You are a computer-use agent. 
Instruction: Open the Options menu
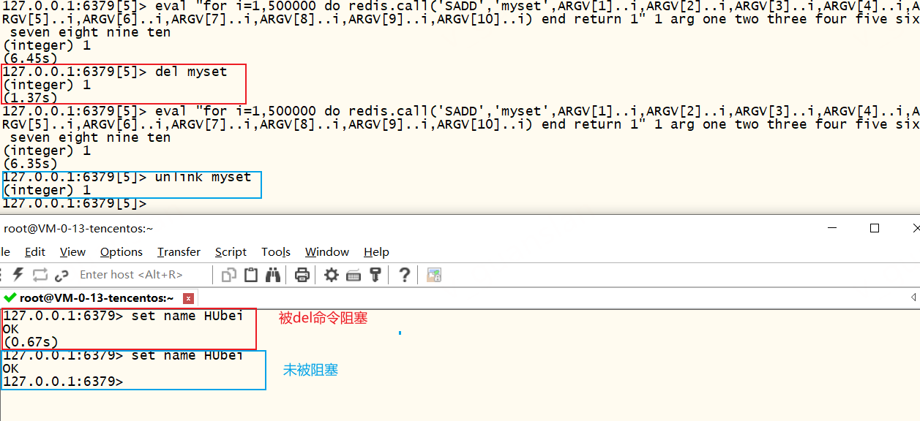pos(121,251)
